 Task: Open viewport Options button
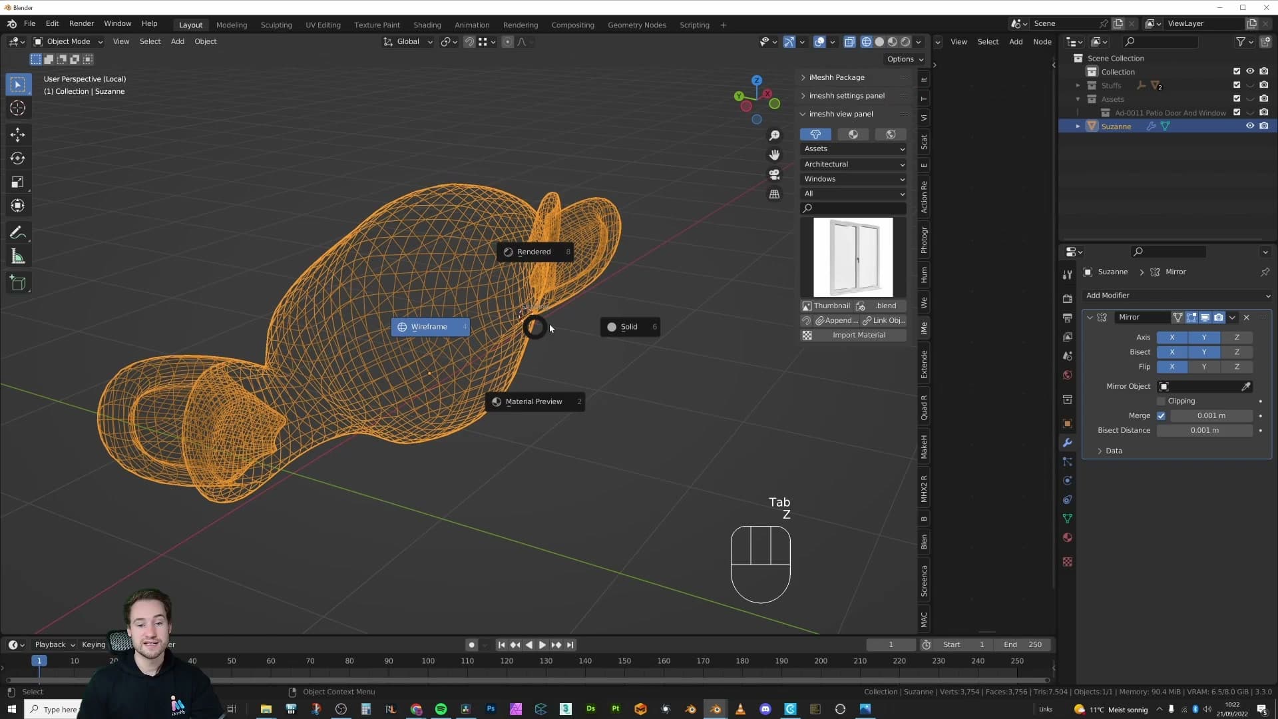(x=905, y=59)
